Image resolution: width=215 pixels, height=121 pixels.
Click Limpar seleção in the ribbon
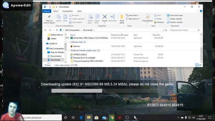[174, 19]
